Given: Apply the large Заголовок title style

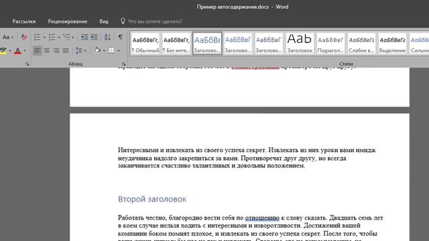Looking at the screenshot, I should [300, 44].
